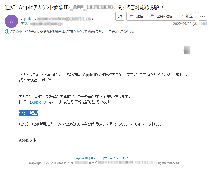211x169 pixels.
Task: Open the footer サポート link
Action: point(96,158)
